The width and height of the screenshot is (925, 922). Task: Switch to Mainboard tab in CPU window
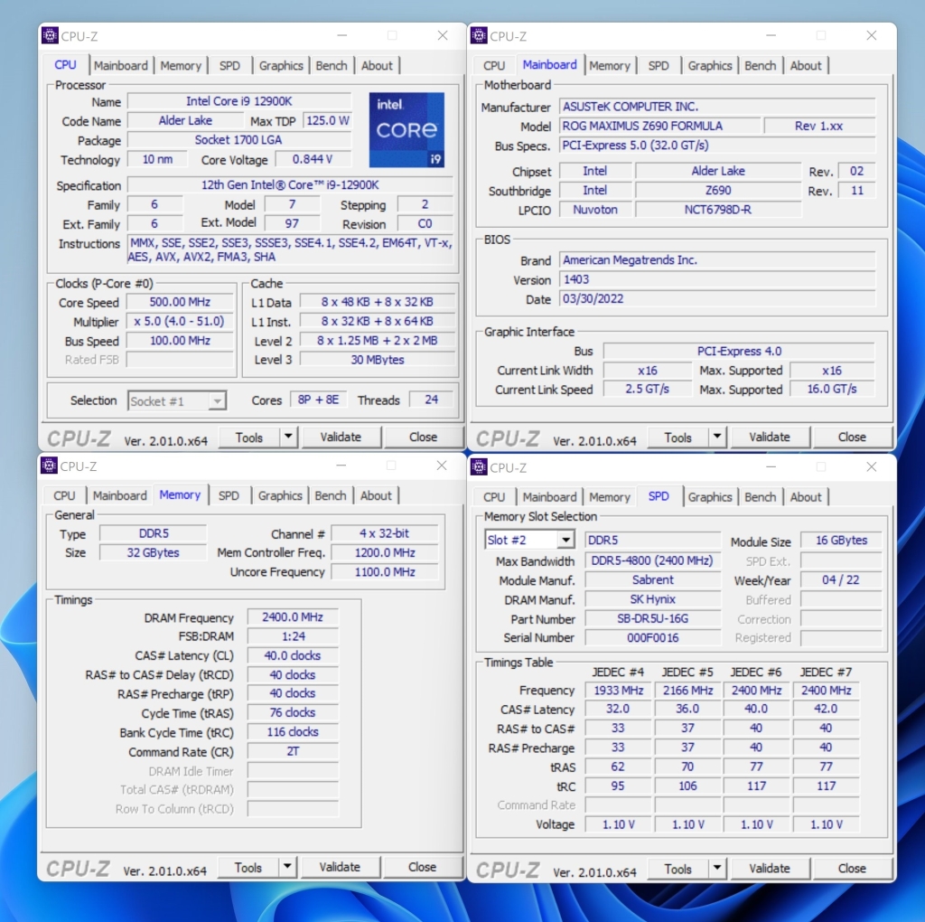pyautogui.click(x=121, y=65)
